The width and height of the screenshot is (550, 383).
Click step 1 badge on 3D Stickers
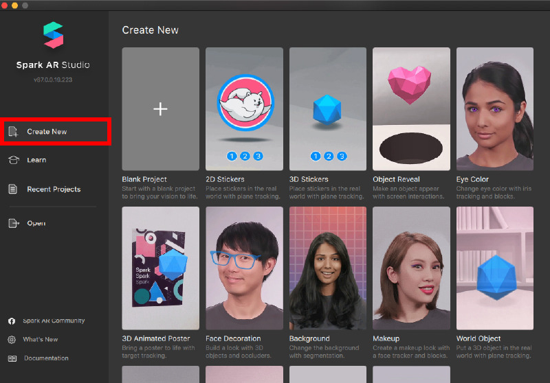pyautogui.click(x=316, y=156)
